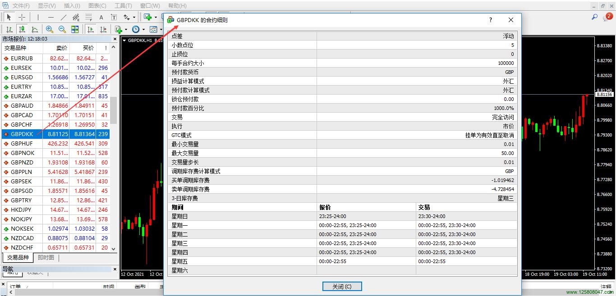The width and height of the screenshot is (616, 296).
Task: Close the bottom terminal panel
Action: tap(4, 285)
